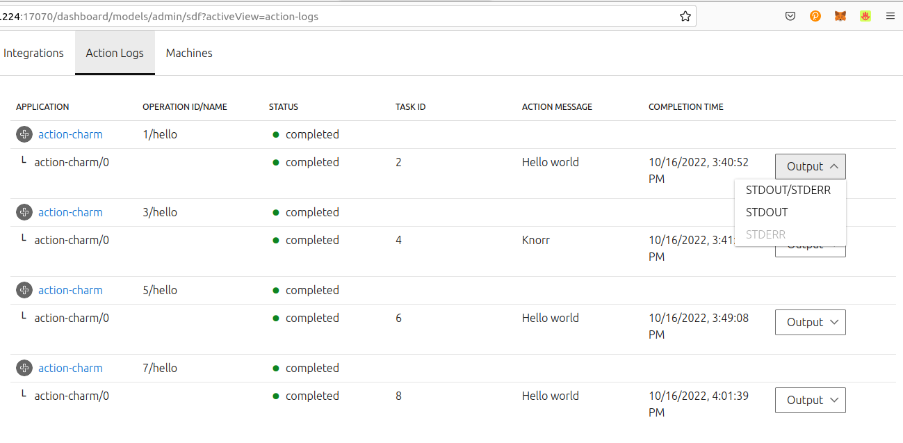Click inside the browser address bar
This screenshot has height=443, width=903.
coord(348,15)
